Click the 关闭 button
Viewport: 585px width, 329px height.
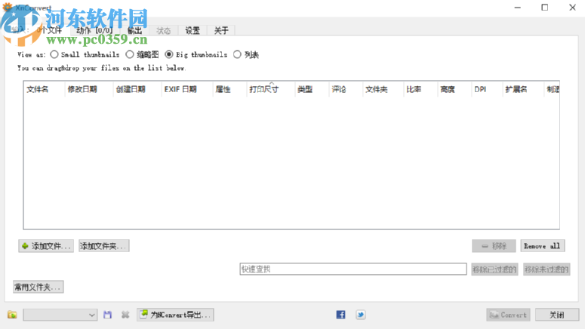tap(557, 315)
